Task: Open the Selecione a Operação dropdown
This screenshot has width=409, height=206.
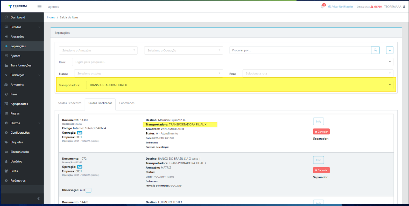Action: (184, 50)
